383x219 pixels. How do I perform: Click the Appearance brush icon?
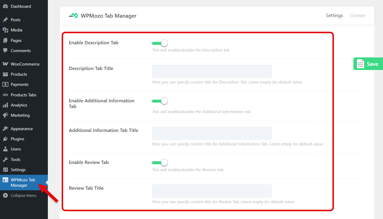tap(5, 129)
